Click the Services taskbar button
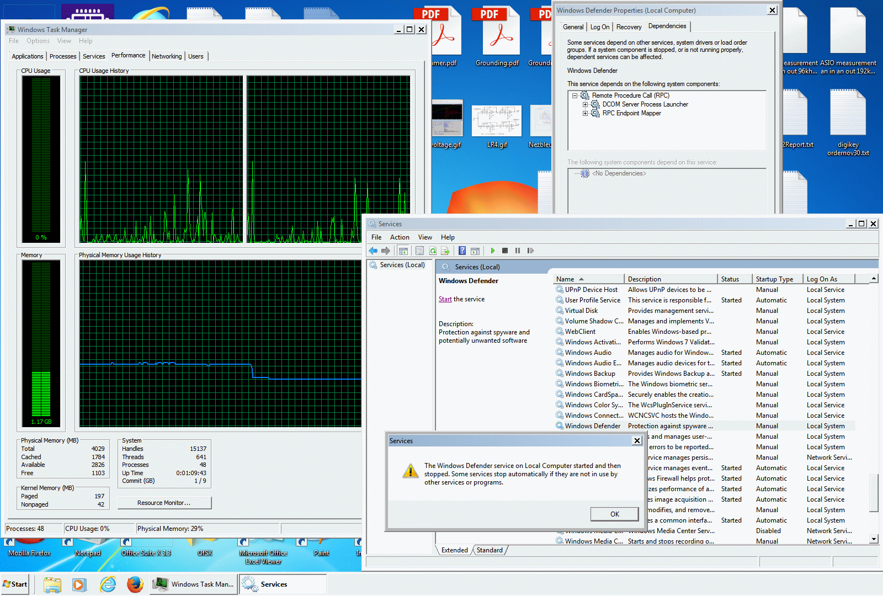The height and width of the screenshot is (596, 883). pos(283,584)
